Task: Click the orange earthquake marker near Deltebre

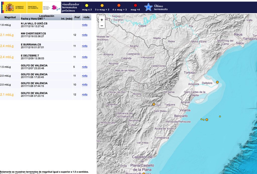Action: (x=217, y=82)
